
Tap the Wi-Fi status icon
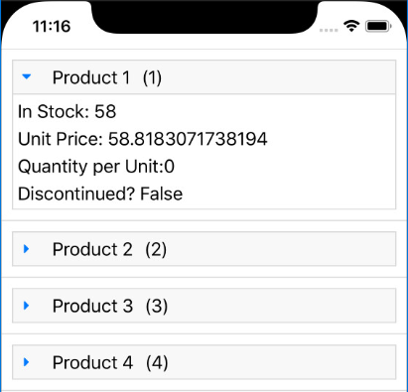pyautogui.click(x=351, y=26)
